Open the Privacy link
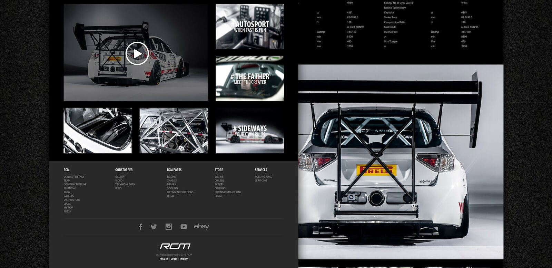 (164, 259)
